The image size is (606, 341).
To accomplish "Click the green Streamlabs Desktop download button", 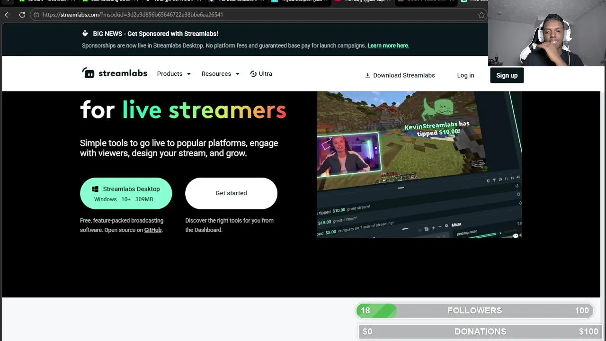I will pyautogui.click(x=126, y=193).
